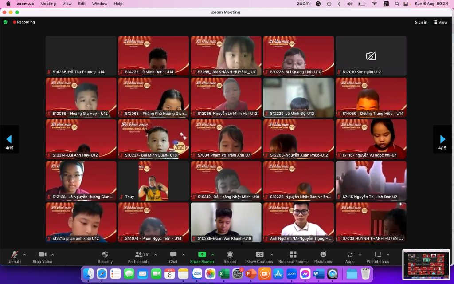Open Whiteboards

[x=378, y=255]
